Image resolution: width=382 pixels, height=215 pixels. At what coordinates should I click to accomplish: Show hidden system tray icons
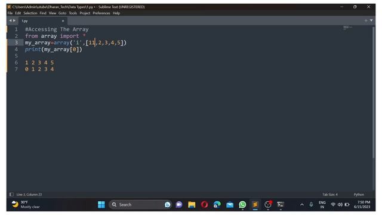(302, 204)
